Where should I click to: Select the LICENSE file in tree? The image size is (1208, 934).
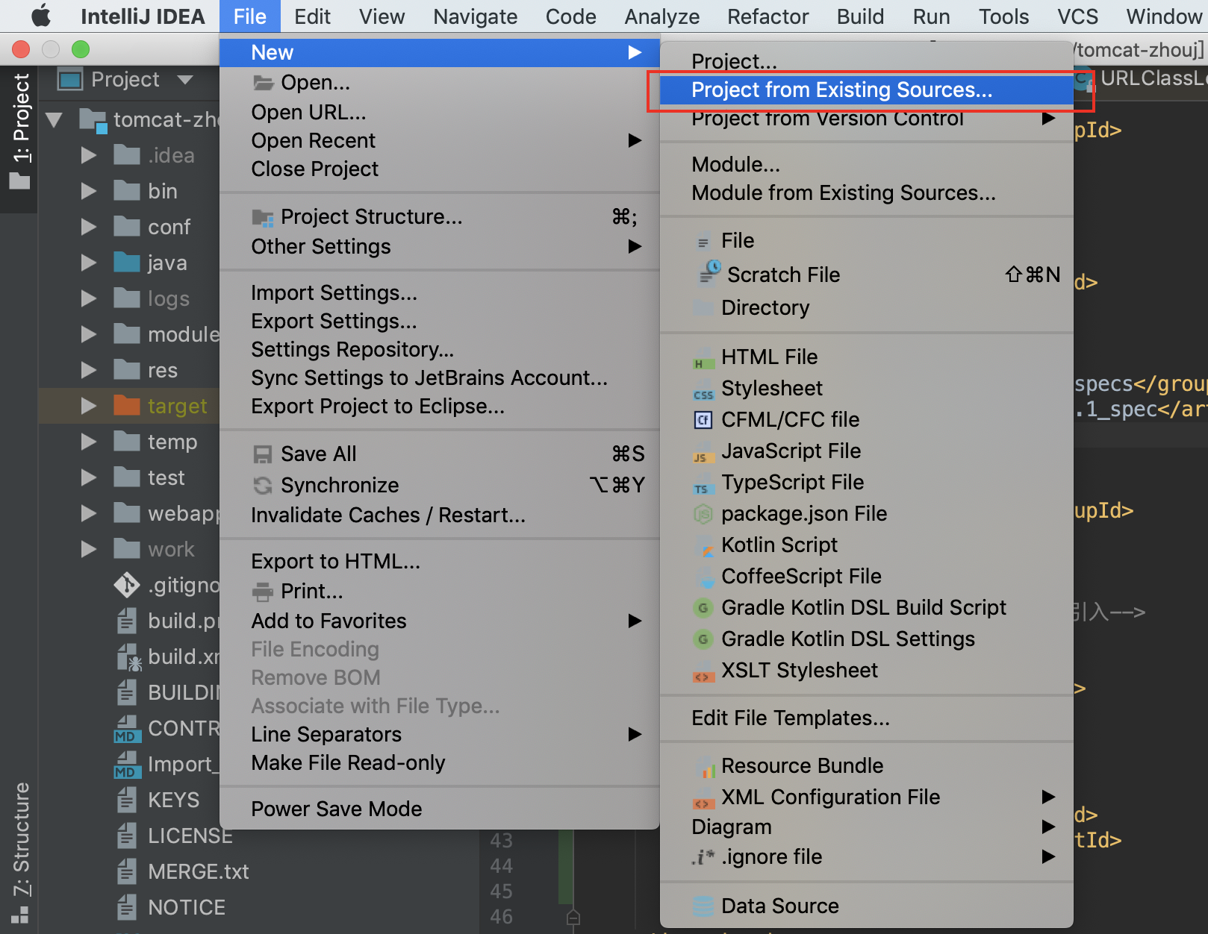coord(190,836)
